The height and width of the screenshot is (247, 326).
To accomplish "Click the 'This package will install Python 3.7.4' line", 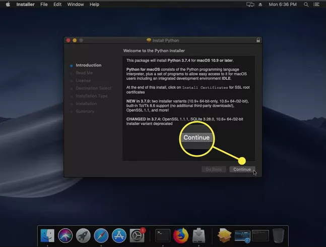I will tap(180, 61).
